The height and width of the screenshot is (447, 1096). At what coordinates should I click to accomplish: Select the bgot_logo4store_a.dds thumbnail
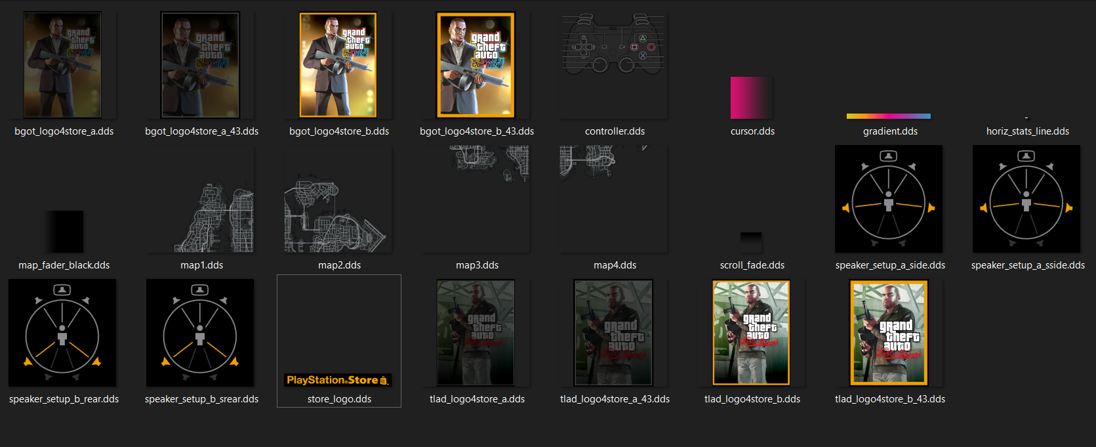point(63,65)
